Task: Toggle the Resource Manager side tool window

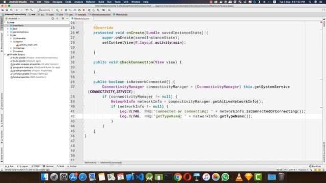Action: click(2, 42)
